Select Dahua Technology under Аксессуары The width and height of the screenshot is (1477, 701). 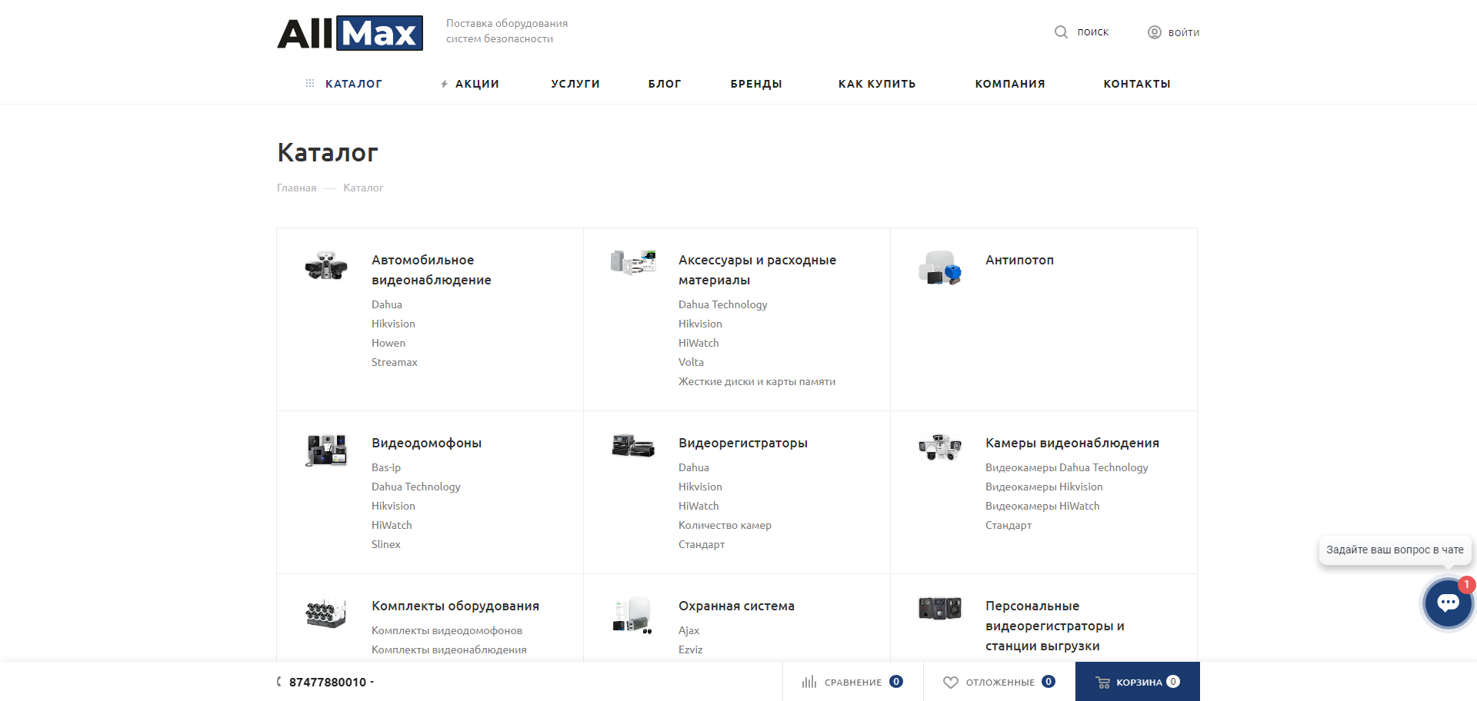(x=723, y=304)
